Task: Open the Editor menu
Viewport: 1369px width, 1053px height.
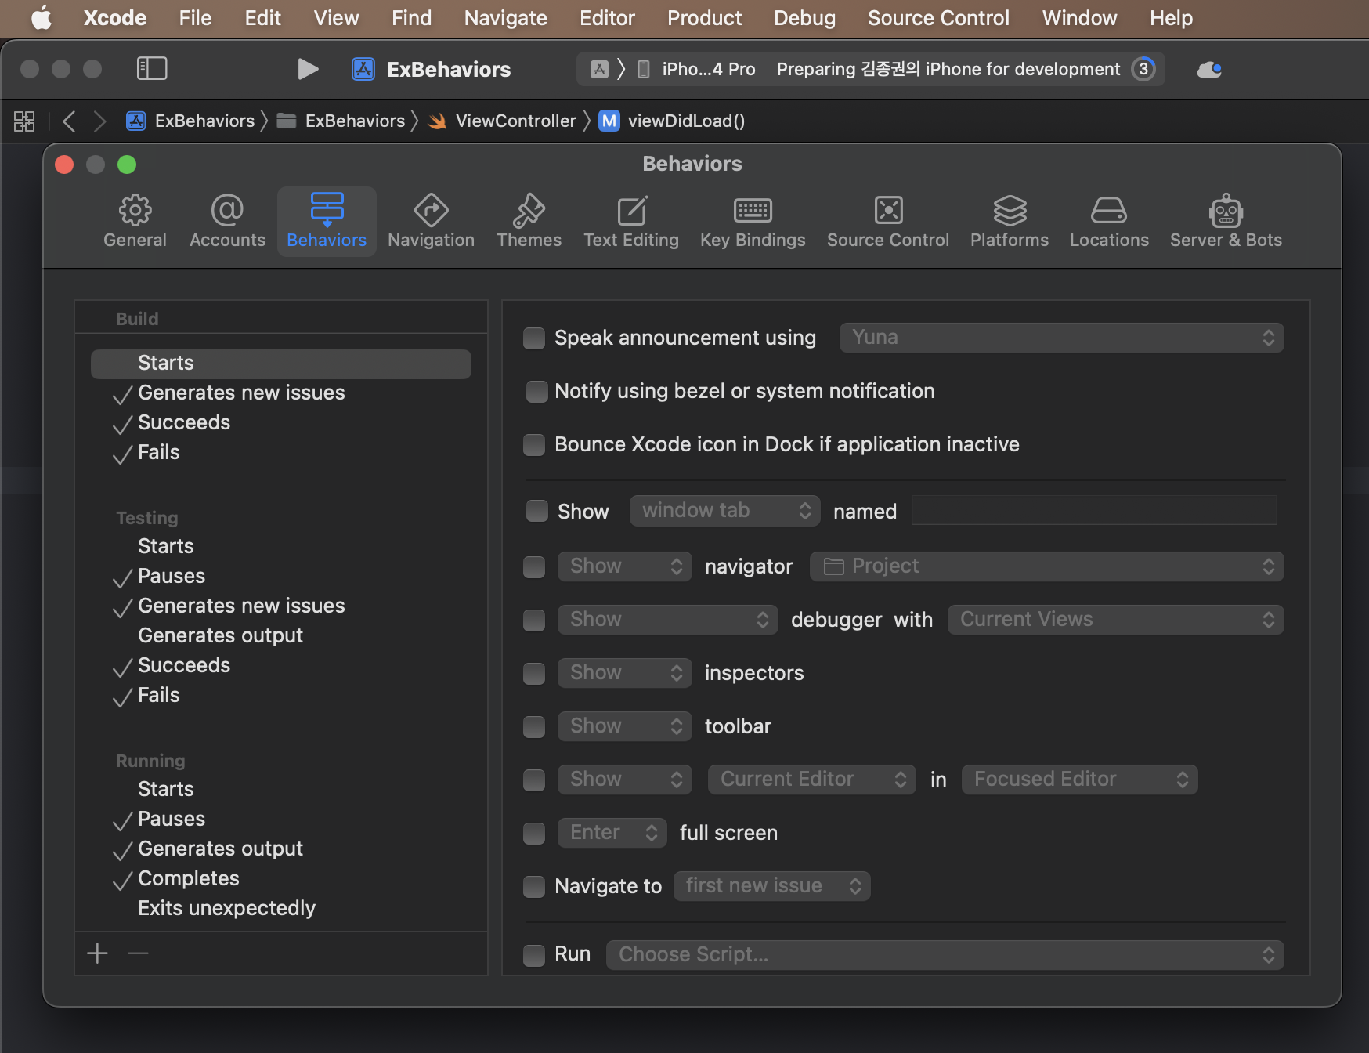Action: 607,17
